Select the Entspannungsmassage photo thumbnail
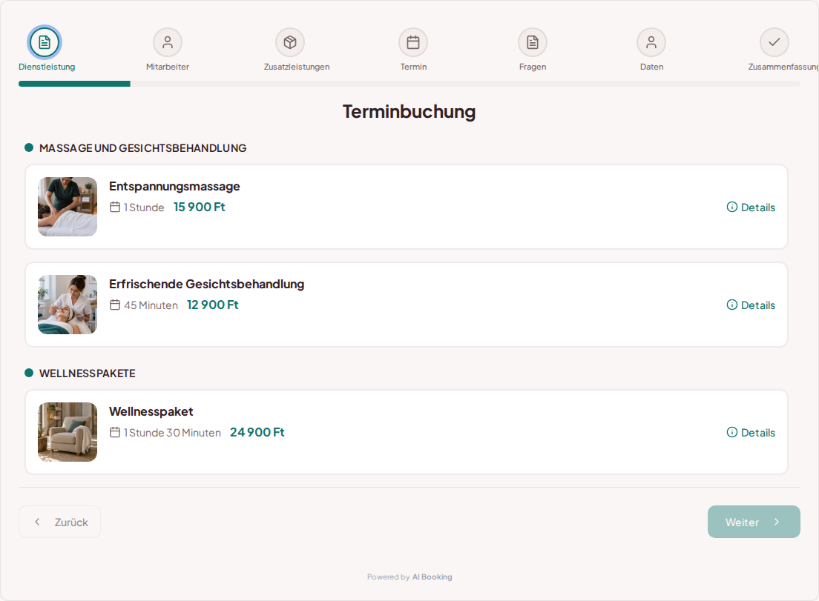 (x=68, y=207)
